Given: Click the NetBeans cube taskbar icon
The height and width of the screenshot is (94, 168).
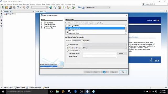Looking at the screenshot, I should (x=87, y=92).
